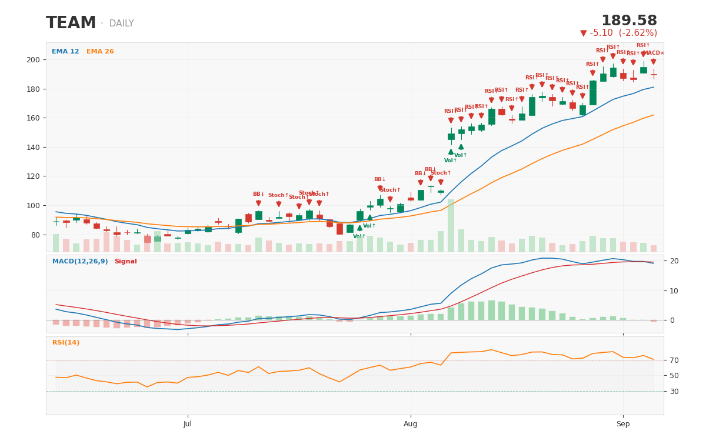This screenshot has height=441, width=706.
Task: Click the tallest green volume bar
Action: click(x=451, y=225)
